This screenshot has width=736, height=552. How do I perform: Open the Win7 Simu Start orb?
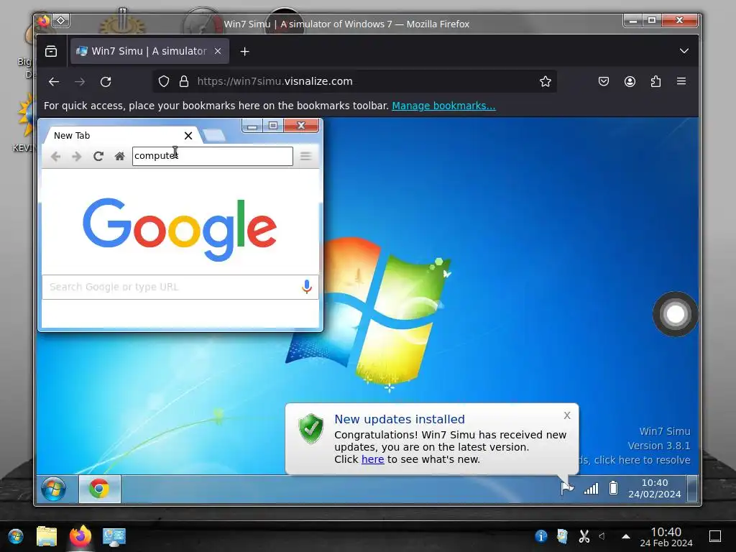(53, 489)
